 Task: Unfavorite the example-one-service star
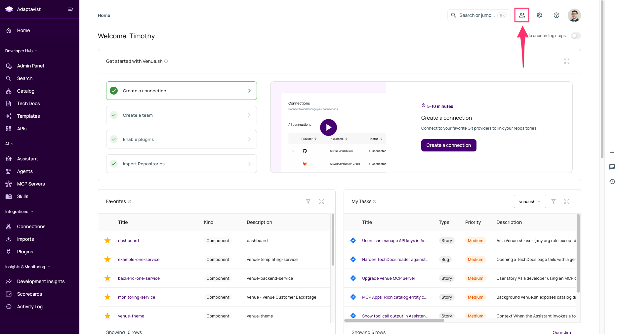tap(107, 259)
